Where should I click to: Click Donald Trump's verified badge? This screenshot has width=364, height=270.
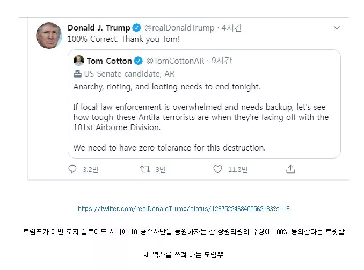tap(137, 28)
